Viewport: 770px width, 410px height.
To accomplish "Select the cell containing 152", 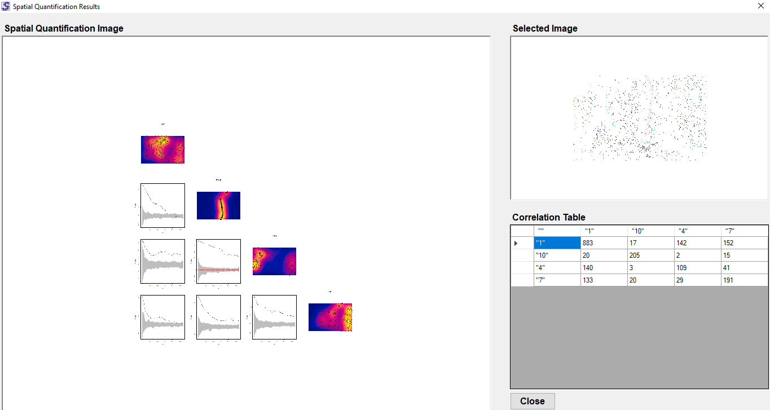I will (744, 243).
